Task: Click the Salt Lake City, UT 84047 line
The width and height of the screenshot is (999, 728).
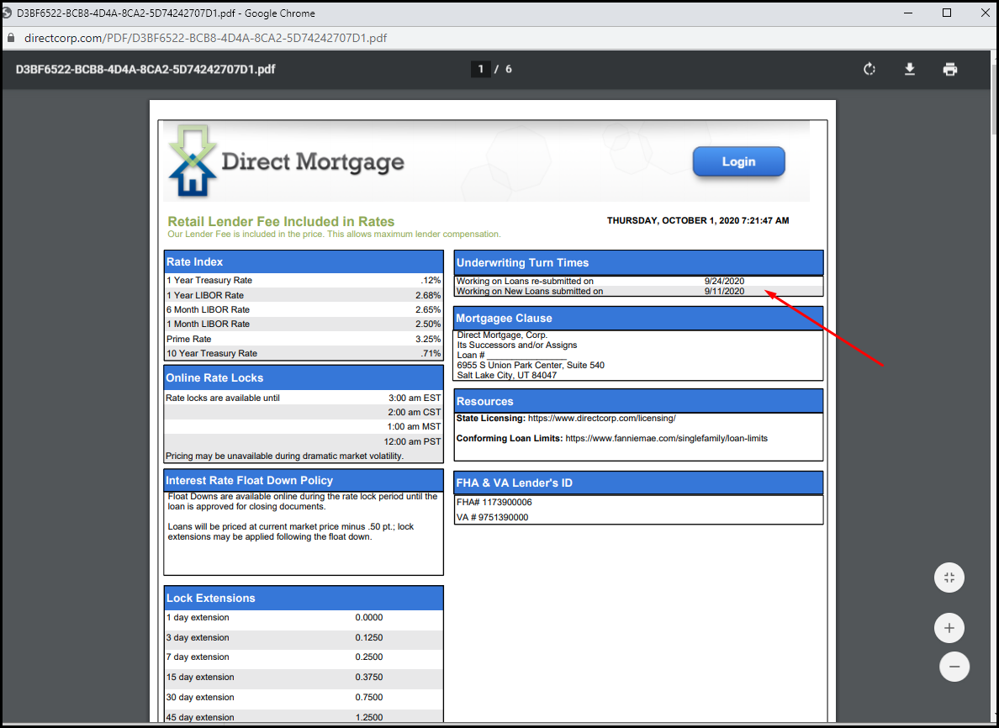Action: click(x=506, y=375)
